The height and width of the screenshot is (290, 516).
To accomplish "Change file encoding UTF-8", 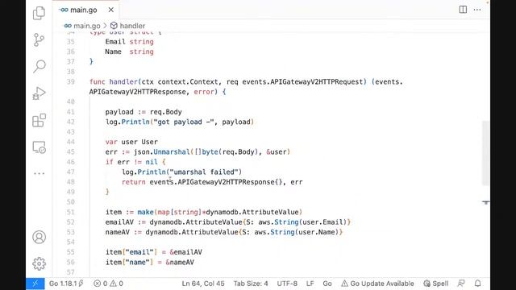I will coord(287,284).
